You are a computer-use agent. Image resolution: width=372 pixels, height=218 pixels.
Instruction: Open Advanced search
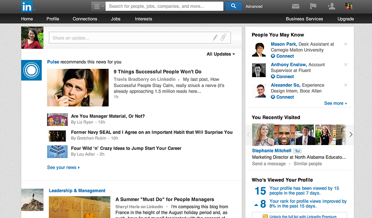[x=254, y=7]
